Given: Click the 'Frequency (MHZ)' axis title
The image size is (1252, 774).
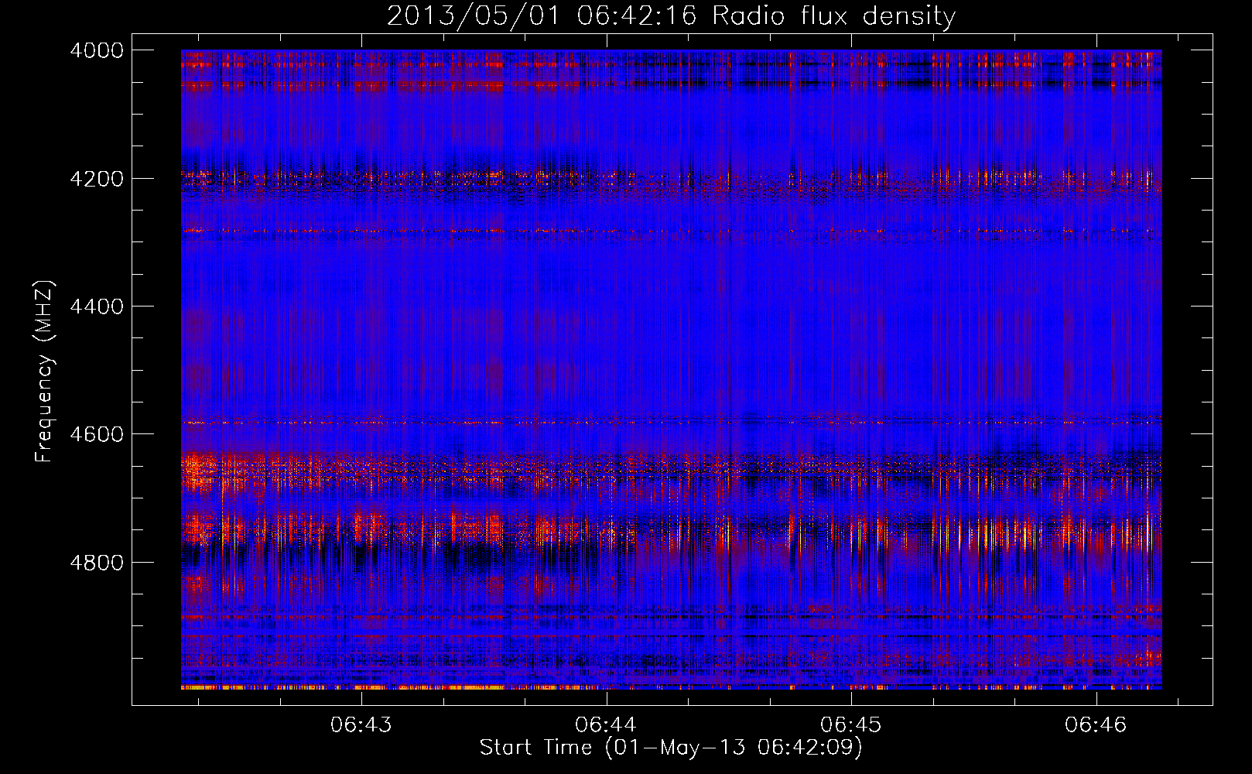Looking at the screenshot, I should click(45, 371).
